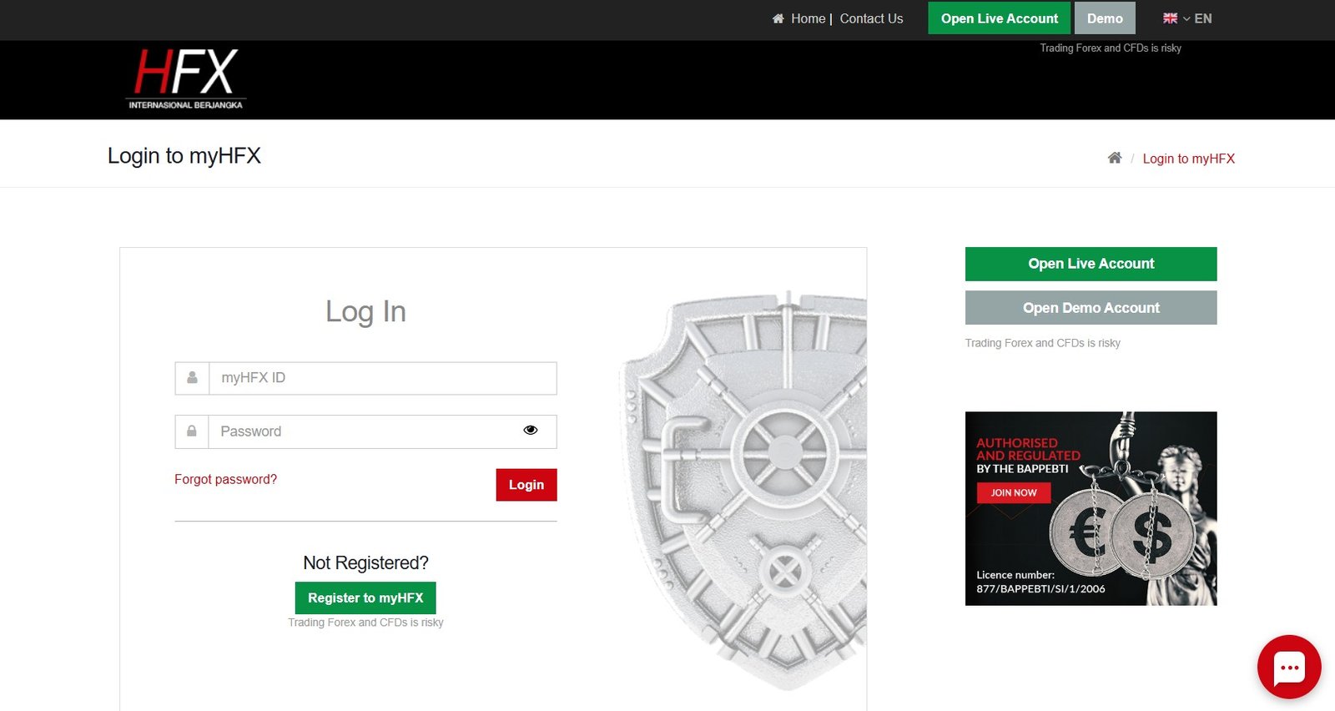Viewport: 1335px width, 711px height.
Task: Open the live chat bubble icon
Action: (x=1289, y=667)
